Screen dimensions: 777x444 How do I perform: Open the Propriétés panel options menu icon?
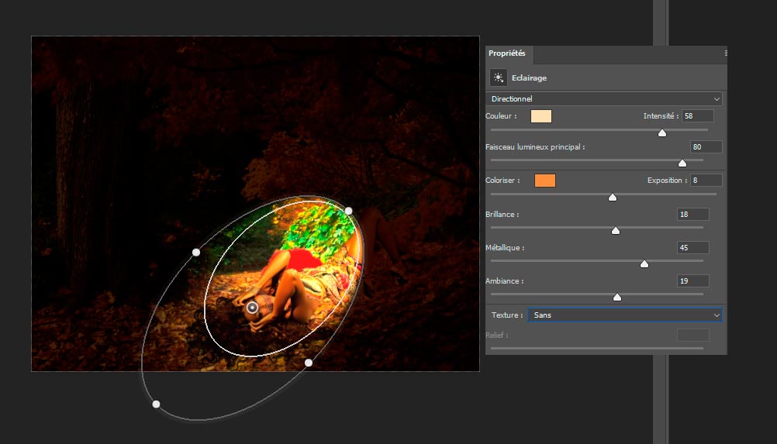click(726, 53)
